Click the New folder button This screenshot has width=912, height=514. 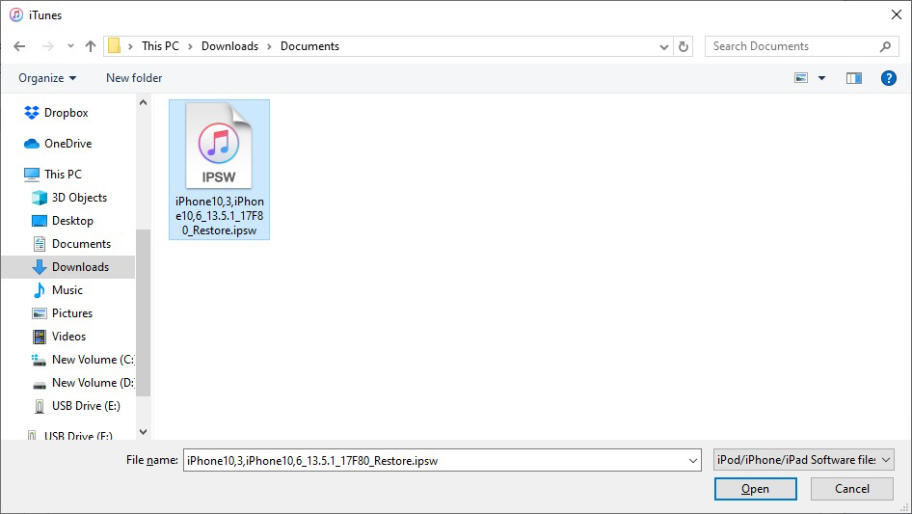coord(134,78)
